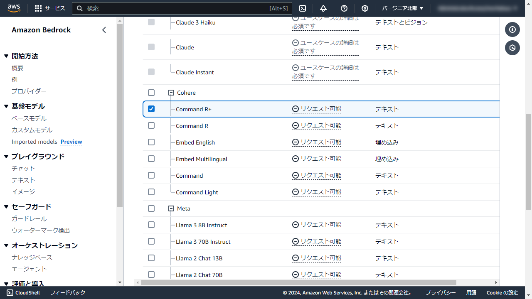Image resolution: width=532 pixels, height=299 pixels.
Task: Collapse the 基盤モデル sidebar section
Action: [6, 106]
